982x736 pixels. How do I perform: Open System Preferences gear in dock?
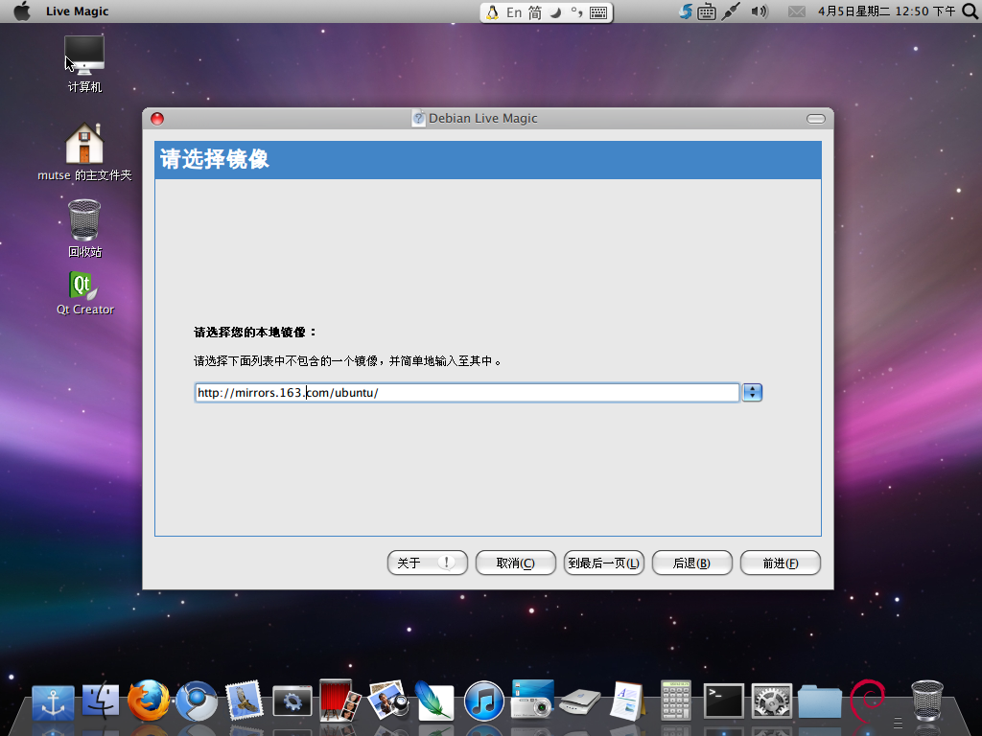tap(772, 701)
